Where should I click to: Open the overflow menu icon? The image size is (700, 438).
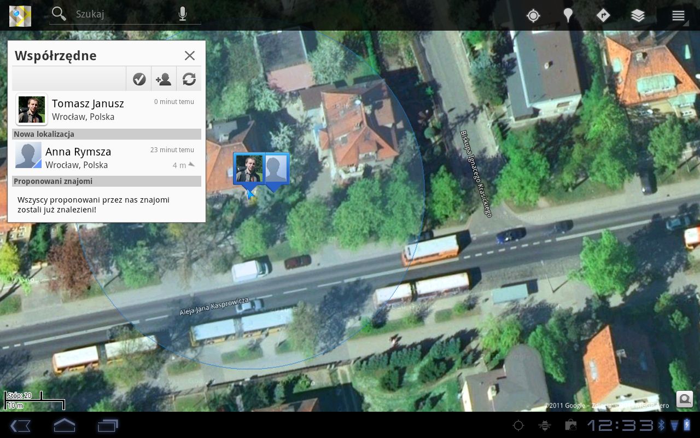[678, 15]
